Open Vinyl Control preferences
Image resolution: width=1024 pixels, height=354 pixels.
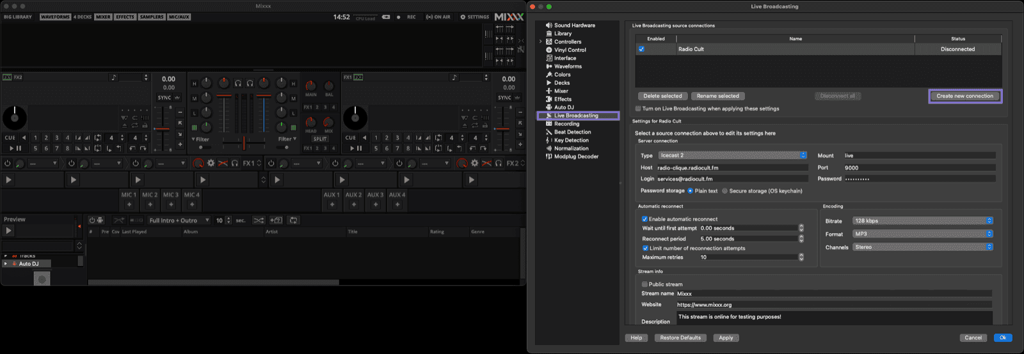pos(570,50)
